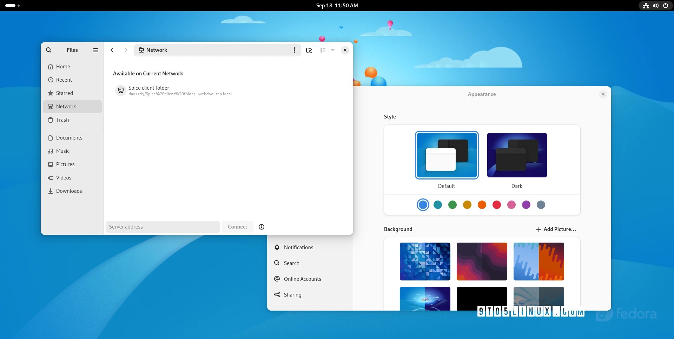Click the Downloads arrow icon in sidebar
The height and width of the screenshot is (339, 674).
[x=51, y=191]
